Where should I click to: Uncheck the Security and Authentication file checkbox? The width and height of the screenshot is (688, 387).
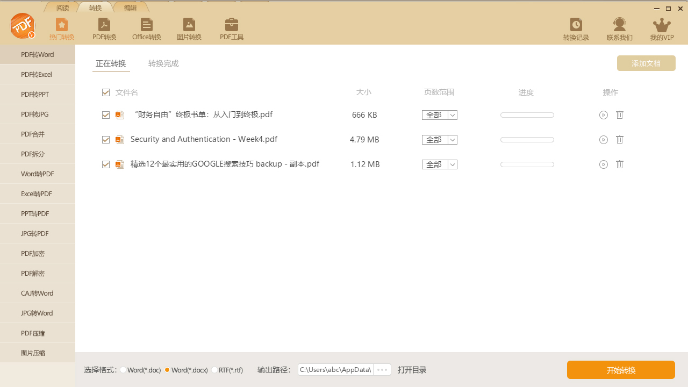point(106,140)
